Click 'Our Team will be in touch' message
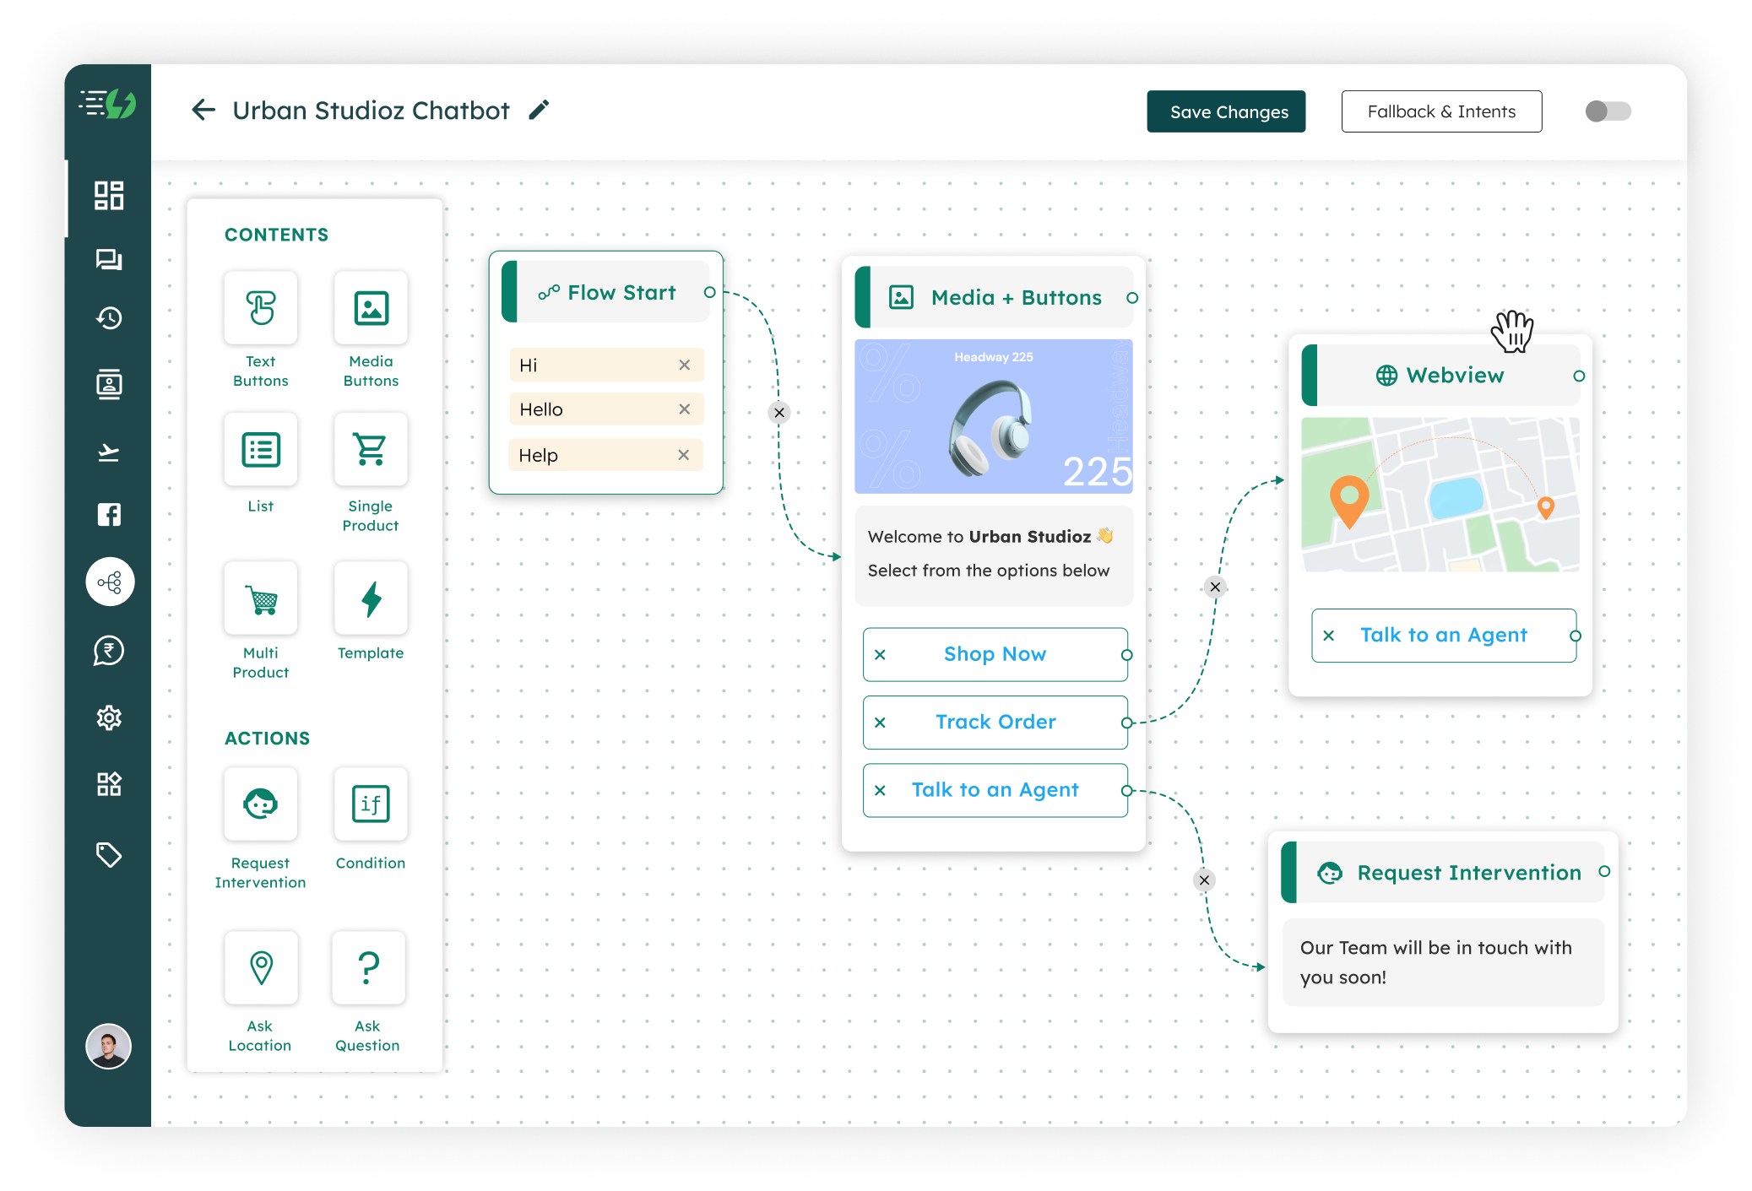 [x=1443, y=962]
